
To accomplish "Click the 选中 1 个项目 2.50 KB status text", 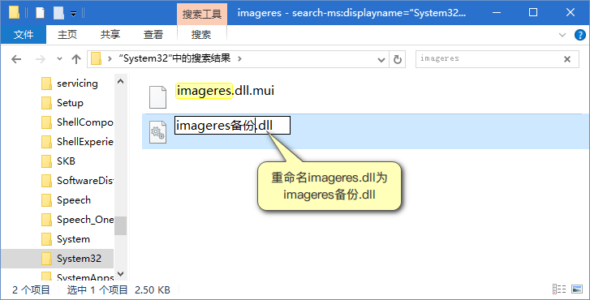I will point(118,289).
